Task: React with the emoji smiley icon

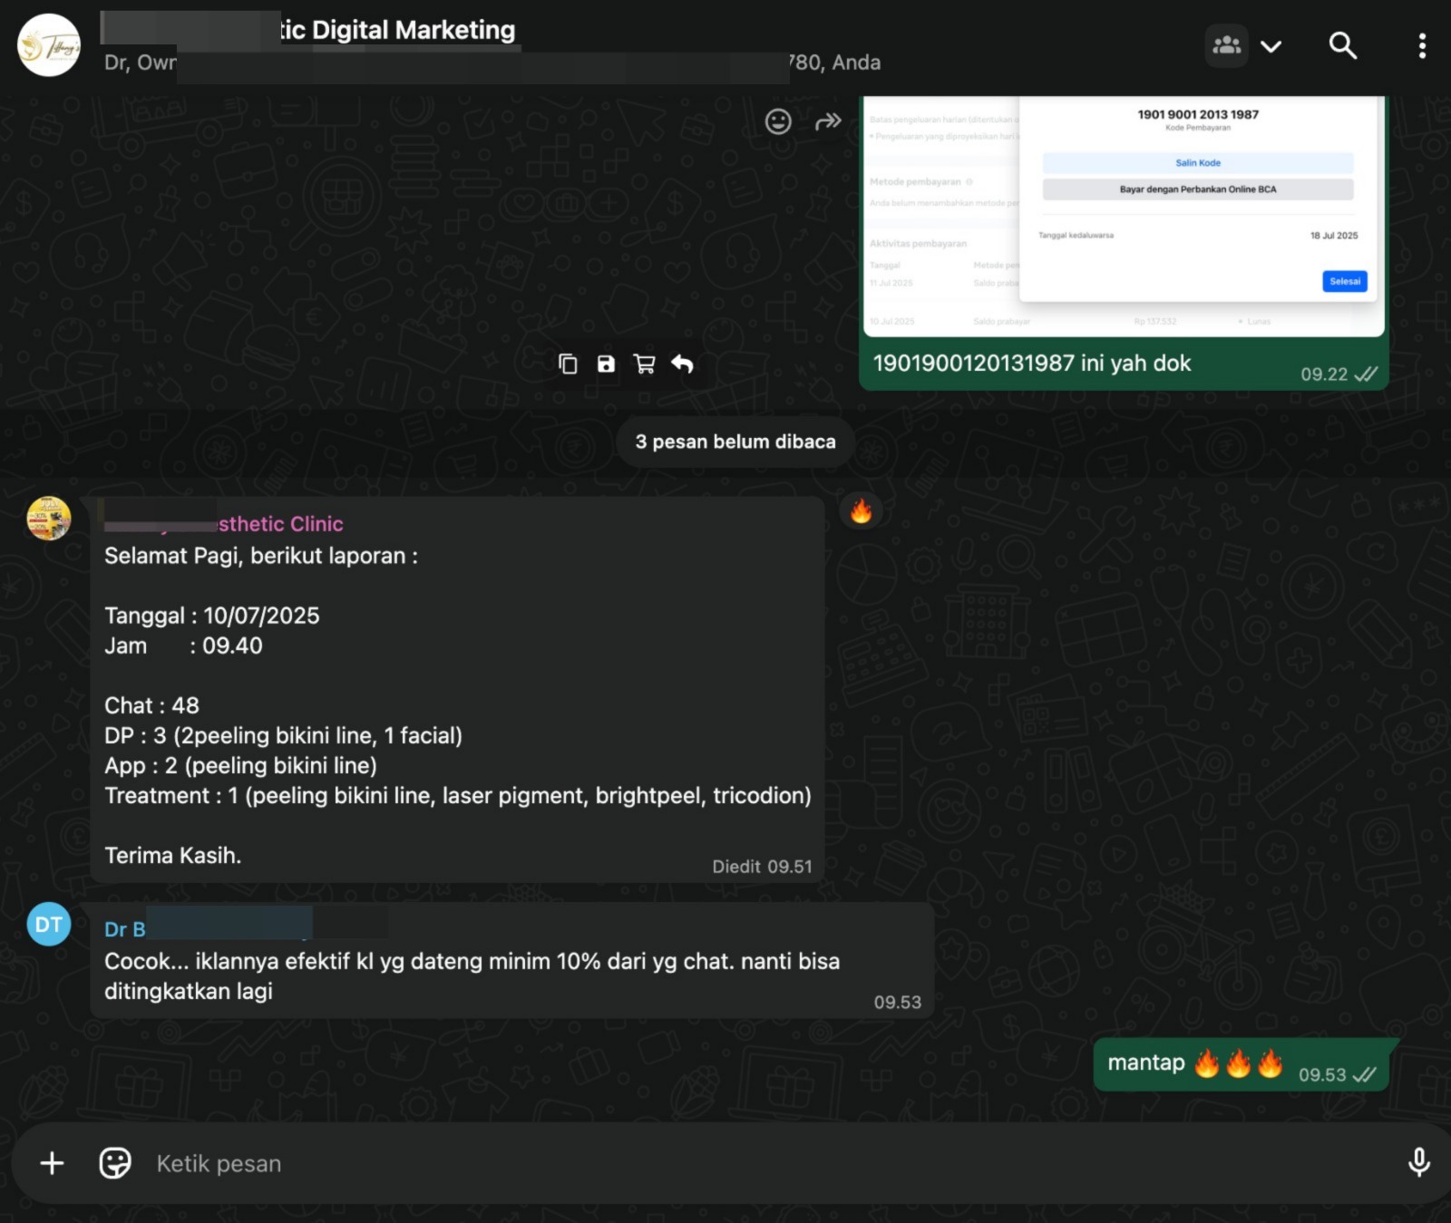Action: click(x=778, y=121)
